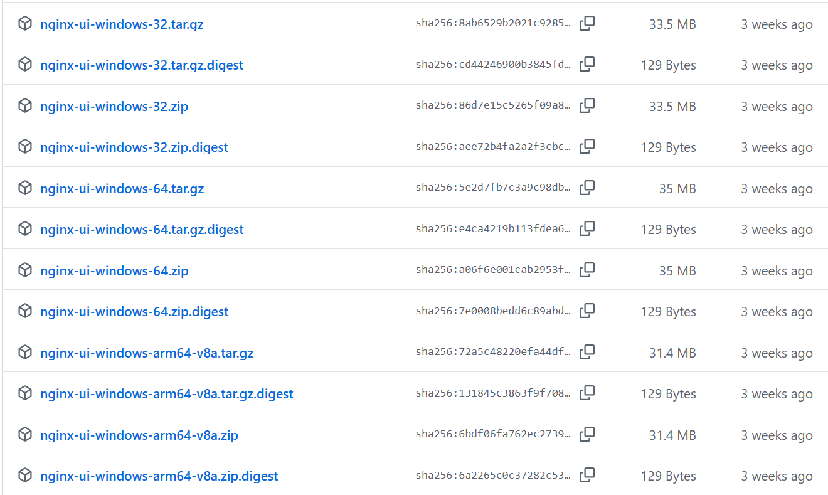Click 129 Bytes size of nginx-ui-windows-arm64-v8a.zip.digest
The image size is (828, 495).
669,476
